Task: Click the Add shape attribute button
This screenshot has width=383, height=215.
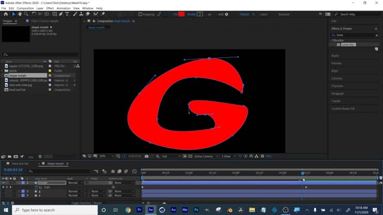Action: click(226, 14)
